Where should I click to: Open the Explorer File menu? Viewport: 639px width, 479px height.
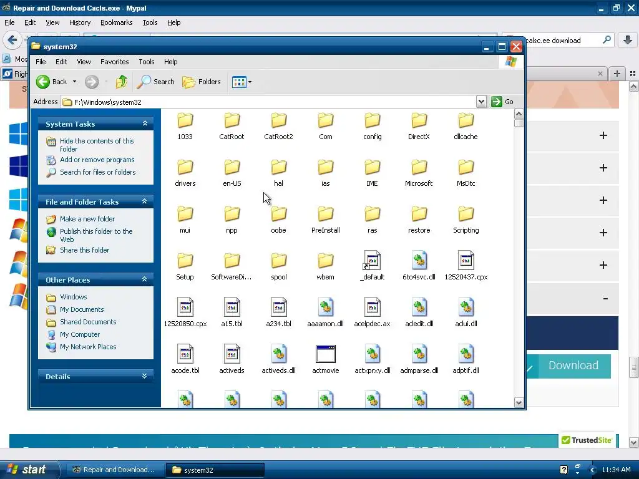click(41, 62)
